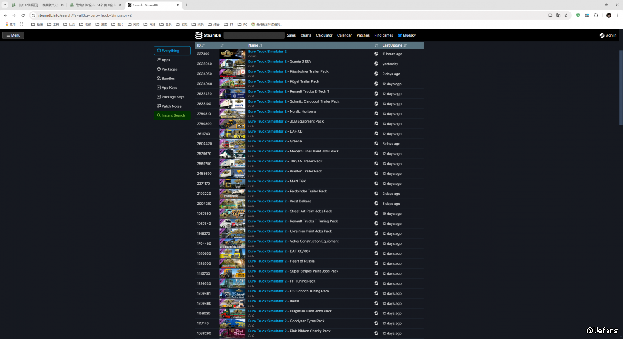
Task: Reload the page with the refresh icon
Action: (x=23, y=15)
